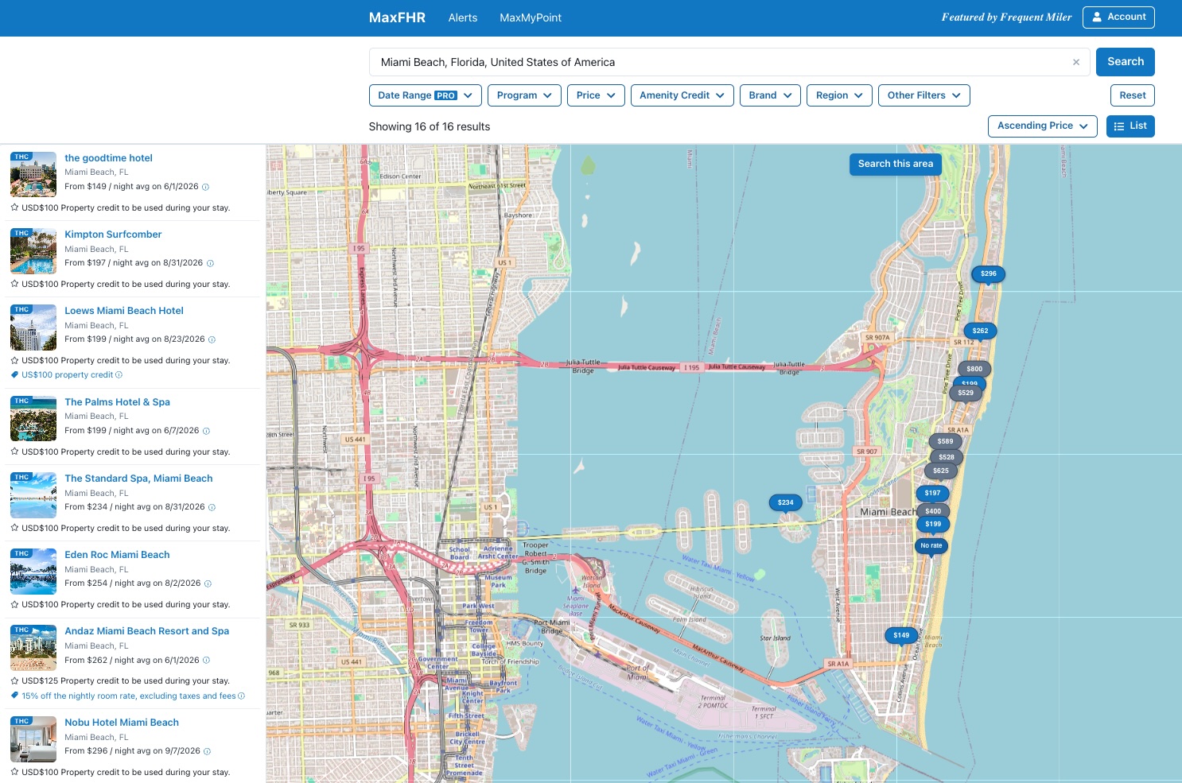
Task: Open Nobu Hotel Miami Beach listing
Action: point(122,723)
